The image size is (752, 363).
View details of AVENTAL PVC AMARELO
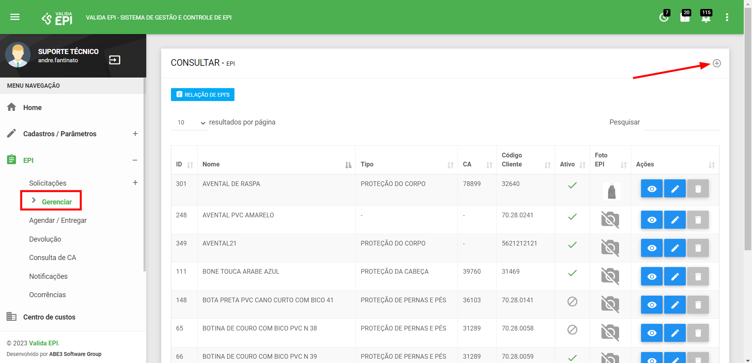[652, 220]
